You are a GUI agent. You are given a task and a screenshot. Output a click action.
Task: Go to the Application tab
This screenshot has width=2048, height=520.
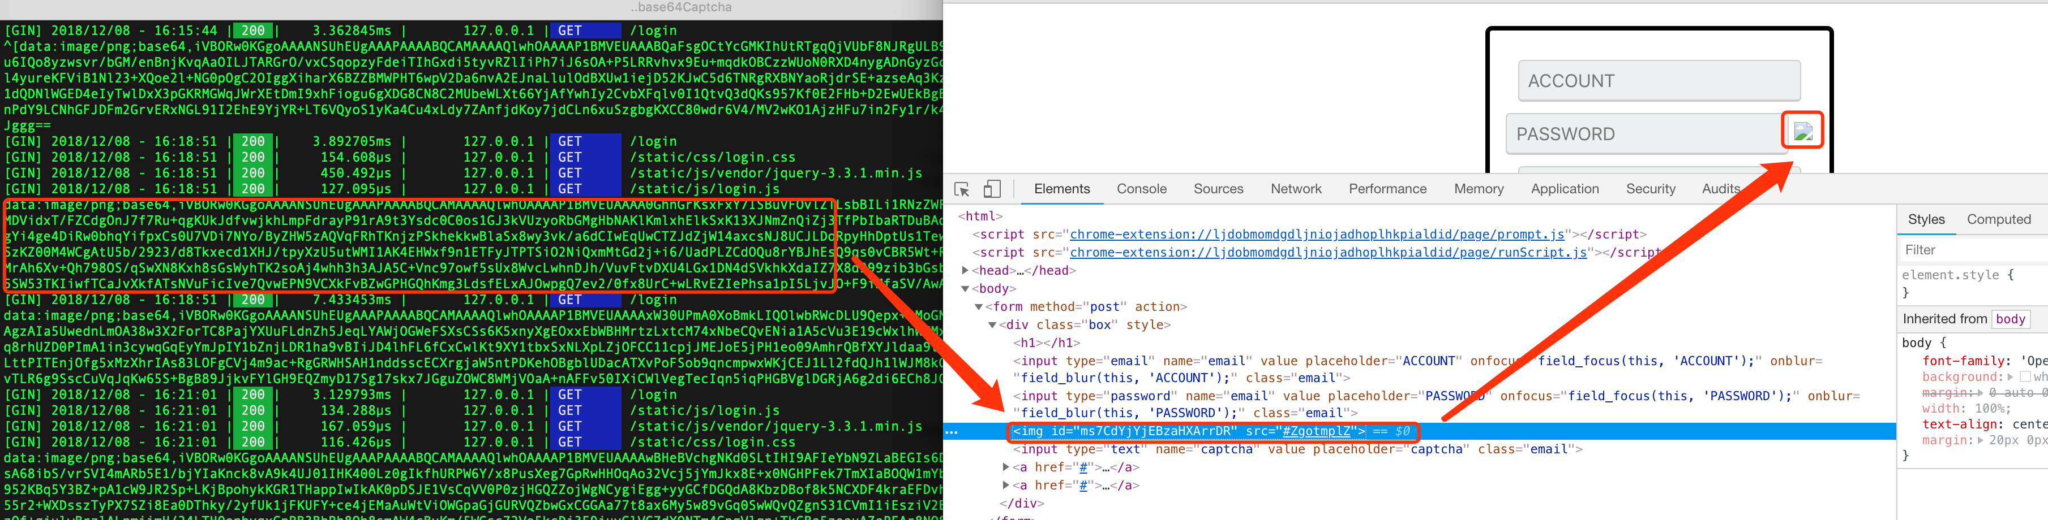click(1565, 189)
